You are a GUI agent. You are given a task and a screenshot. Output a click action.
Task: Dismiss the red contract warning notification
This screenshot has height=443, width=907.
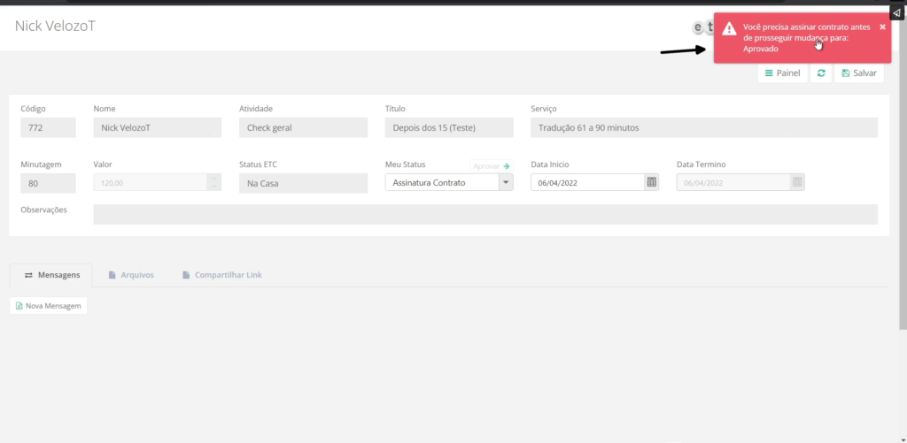882,27
